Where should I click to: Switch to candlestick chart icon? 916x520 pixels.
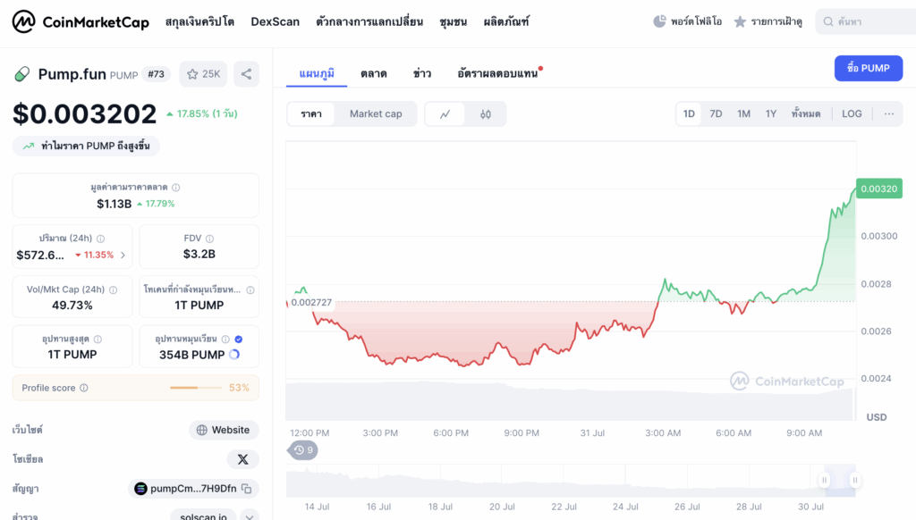486,114
